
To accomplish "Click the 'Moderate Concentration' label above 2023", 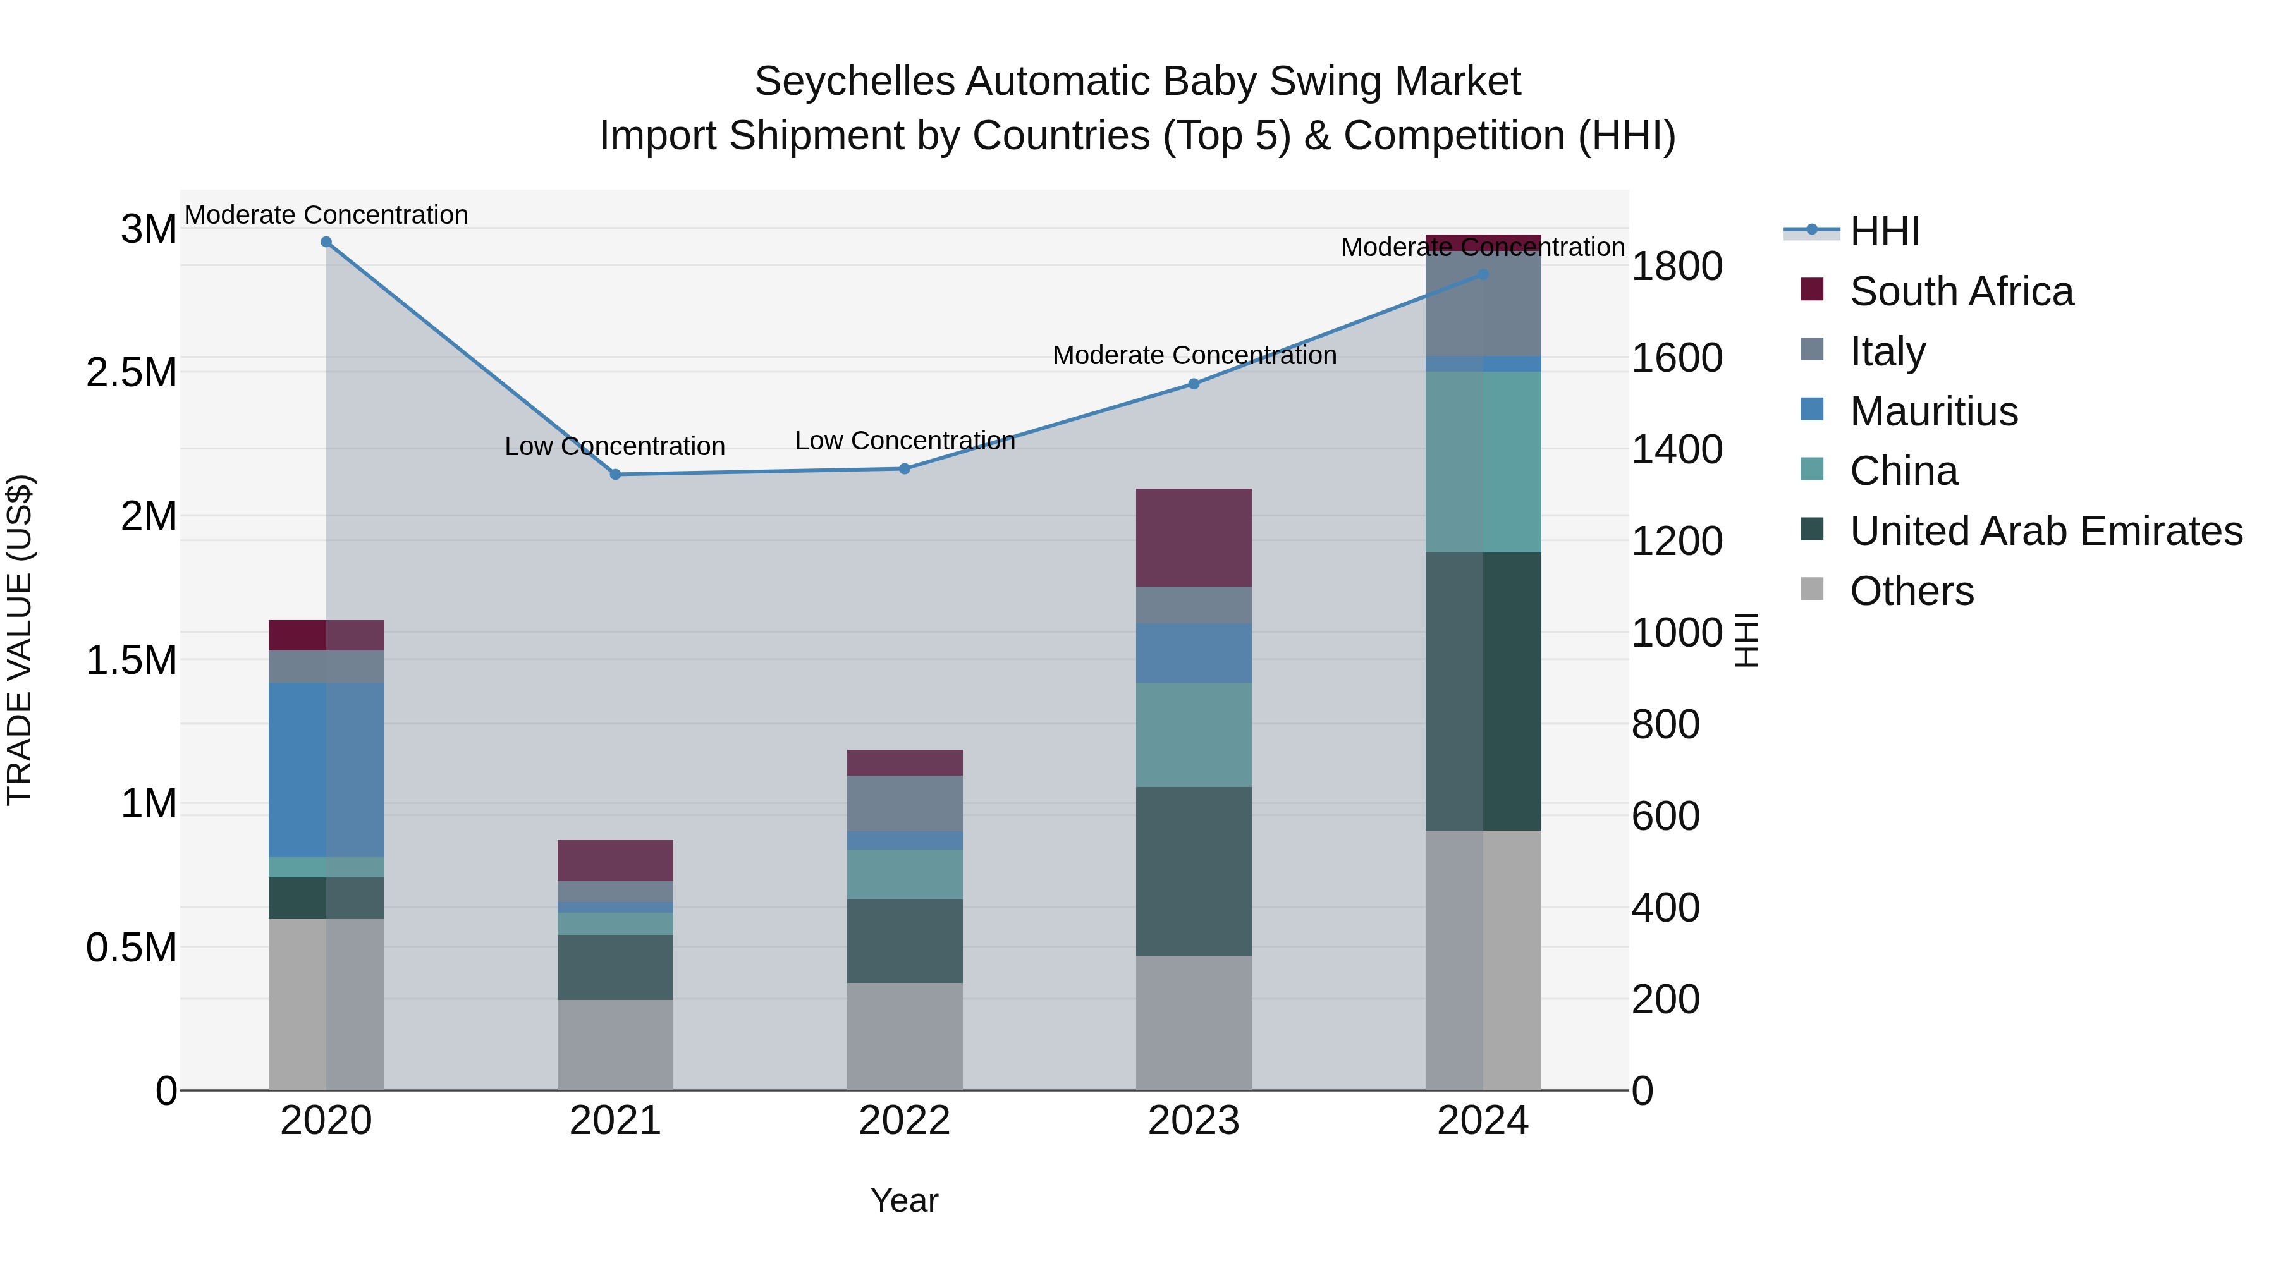I will (x=1194, y=355).
